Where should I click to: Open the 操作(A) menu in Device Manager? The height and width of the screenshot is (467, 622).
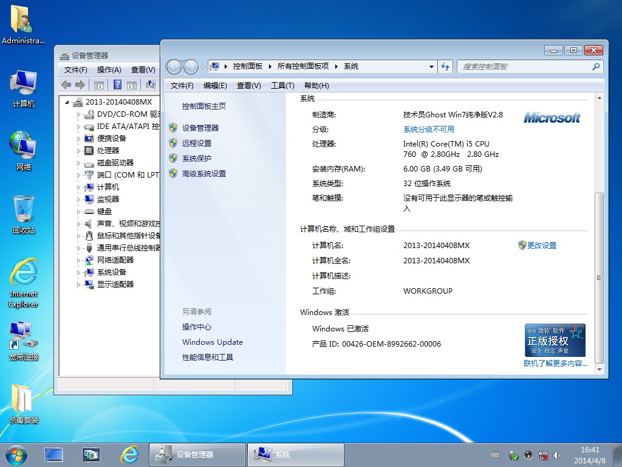[109, 70]
